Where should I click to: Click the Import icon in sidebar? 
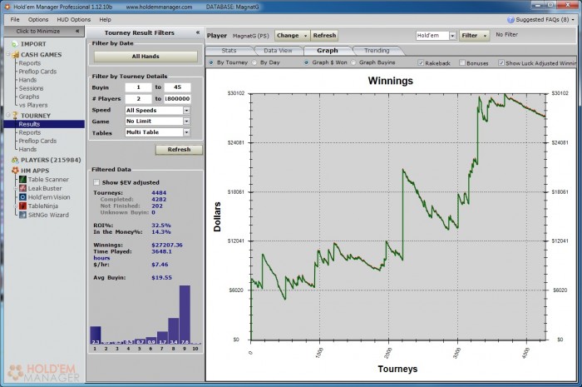pos(14,44)
